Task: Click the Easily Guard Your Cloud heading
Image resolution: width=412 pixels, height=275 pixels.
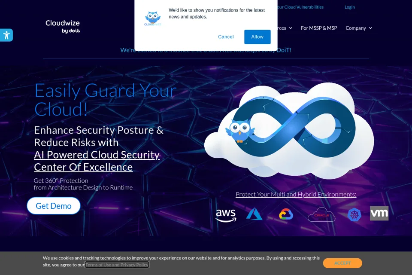Action: coord(106,100)
